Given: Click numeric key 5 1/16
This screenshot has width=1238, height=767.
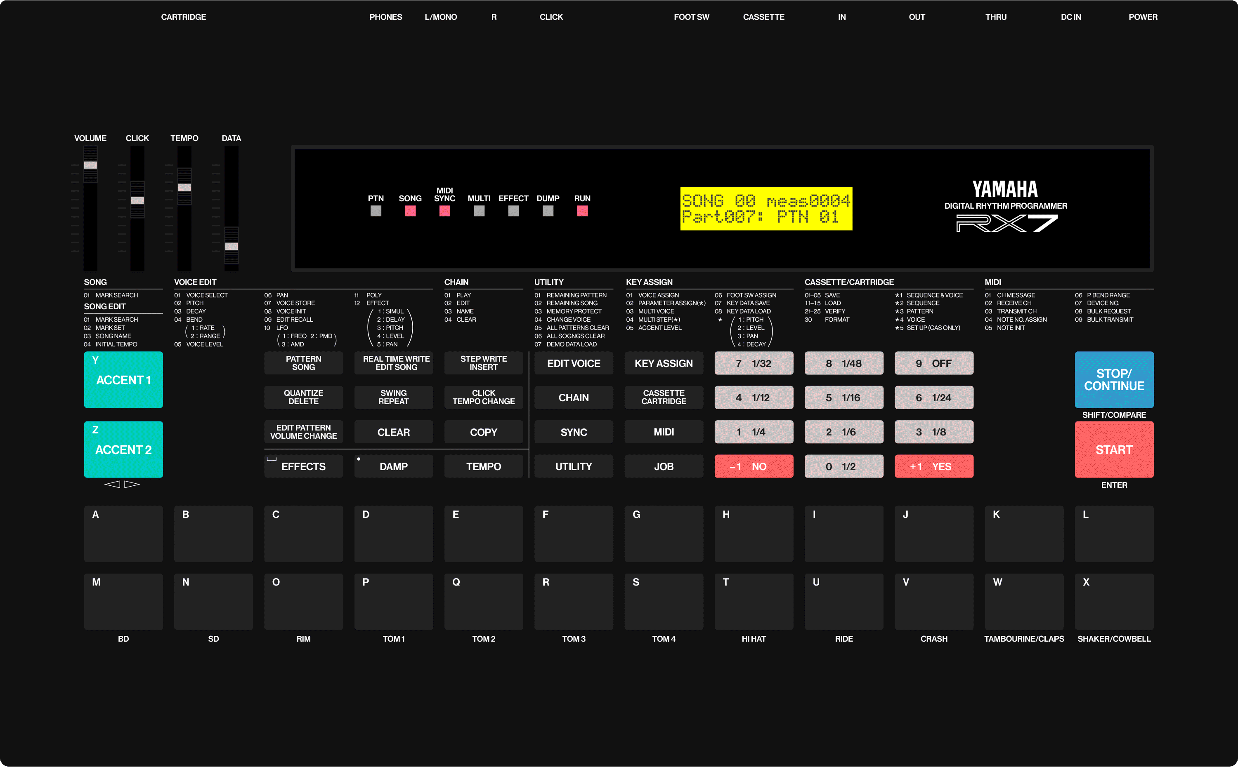Looking at the screenshot, I should coord(844,397).
